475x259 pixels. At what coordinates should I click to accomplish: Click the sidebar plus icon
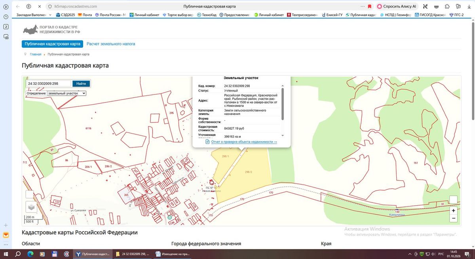pyautogui.click(x=6, y=225)
